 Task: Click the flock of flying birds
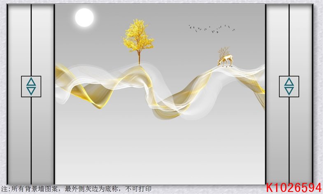[x=212, y=29]
